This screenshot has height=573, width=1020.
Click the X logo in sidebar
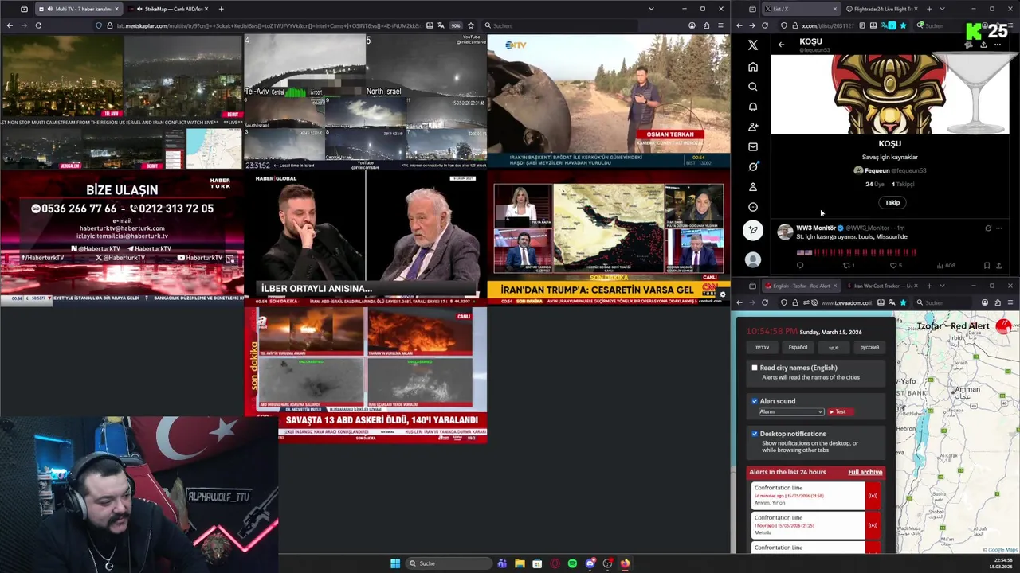(x=752, y=45)
